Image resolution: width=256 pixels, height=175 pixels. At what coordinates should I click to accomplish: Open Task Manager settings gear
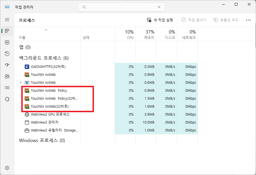[7, 168]
